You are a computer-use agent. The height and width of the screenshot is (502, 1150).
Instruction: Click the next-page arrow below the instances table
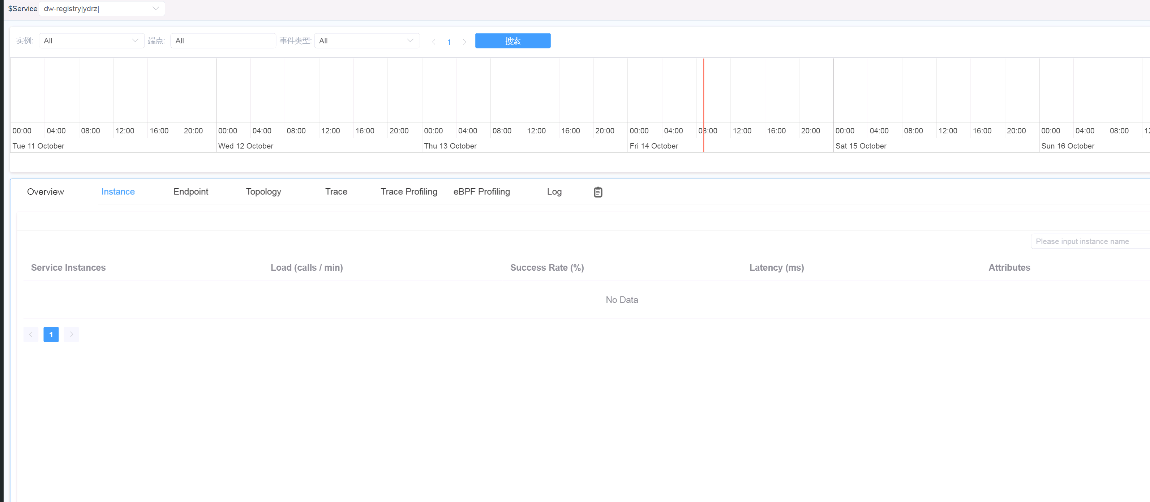pyautogui.click(x=71, y=334)
